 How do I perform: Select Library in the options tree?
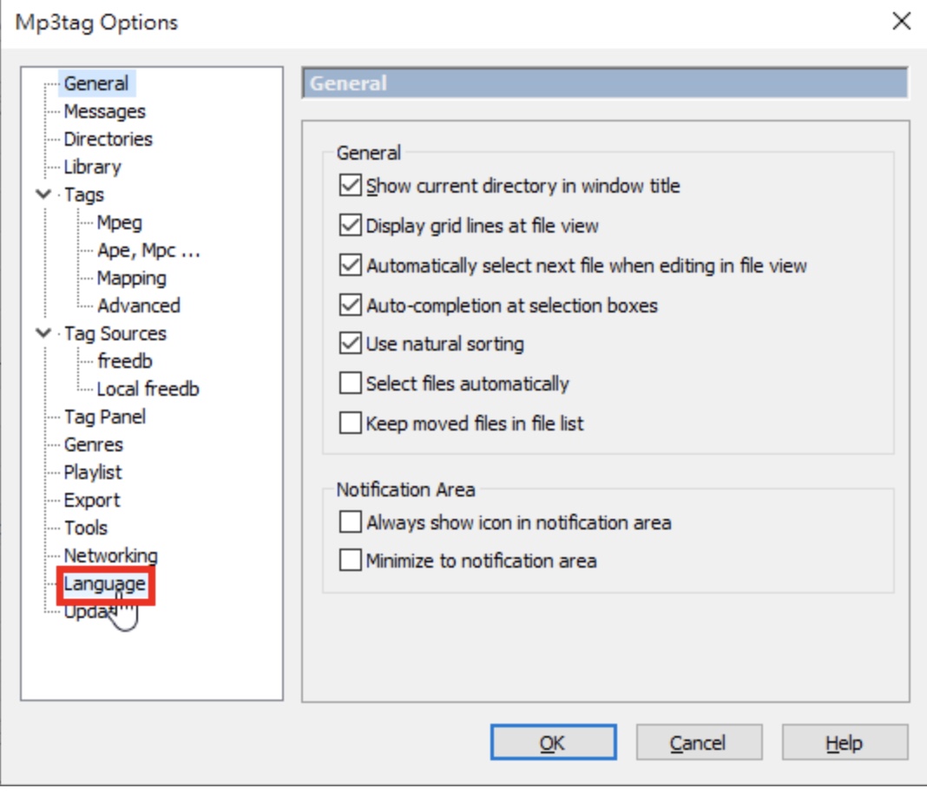(92, 167)
